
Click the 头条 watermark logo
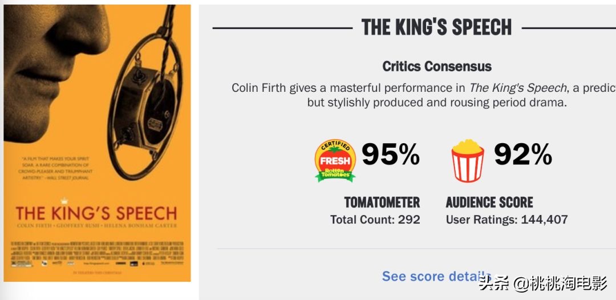(x=494, y=283)
